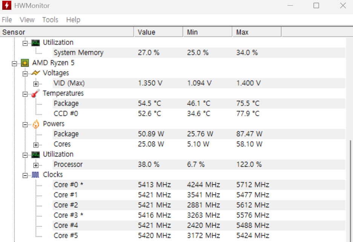The width and height of the screenshot is (353, 242).
Task: Click the Utilization graph icon above Processor
Action: point(35,155)
